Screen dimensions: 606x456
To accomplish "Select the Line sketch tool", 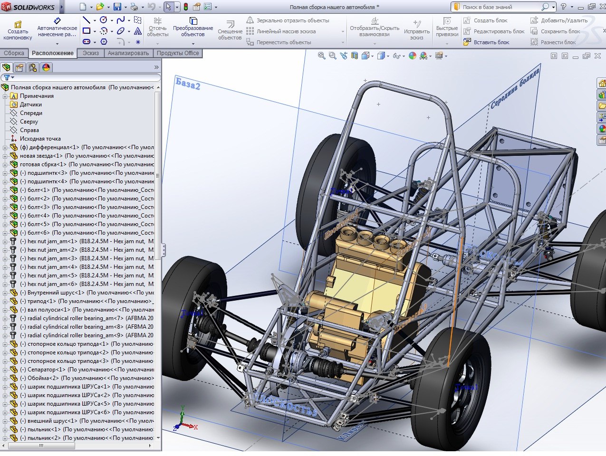I will 86,20.
